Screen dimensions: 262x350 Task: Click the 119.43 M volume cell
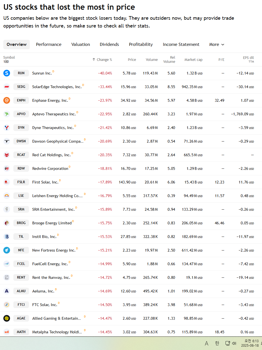pos(150,73)
